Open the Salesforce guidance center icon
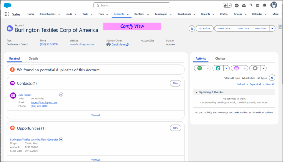 244,6
